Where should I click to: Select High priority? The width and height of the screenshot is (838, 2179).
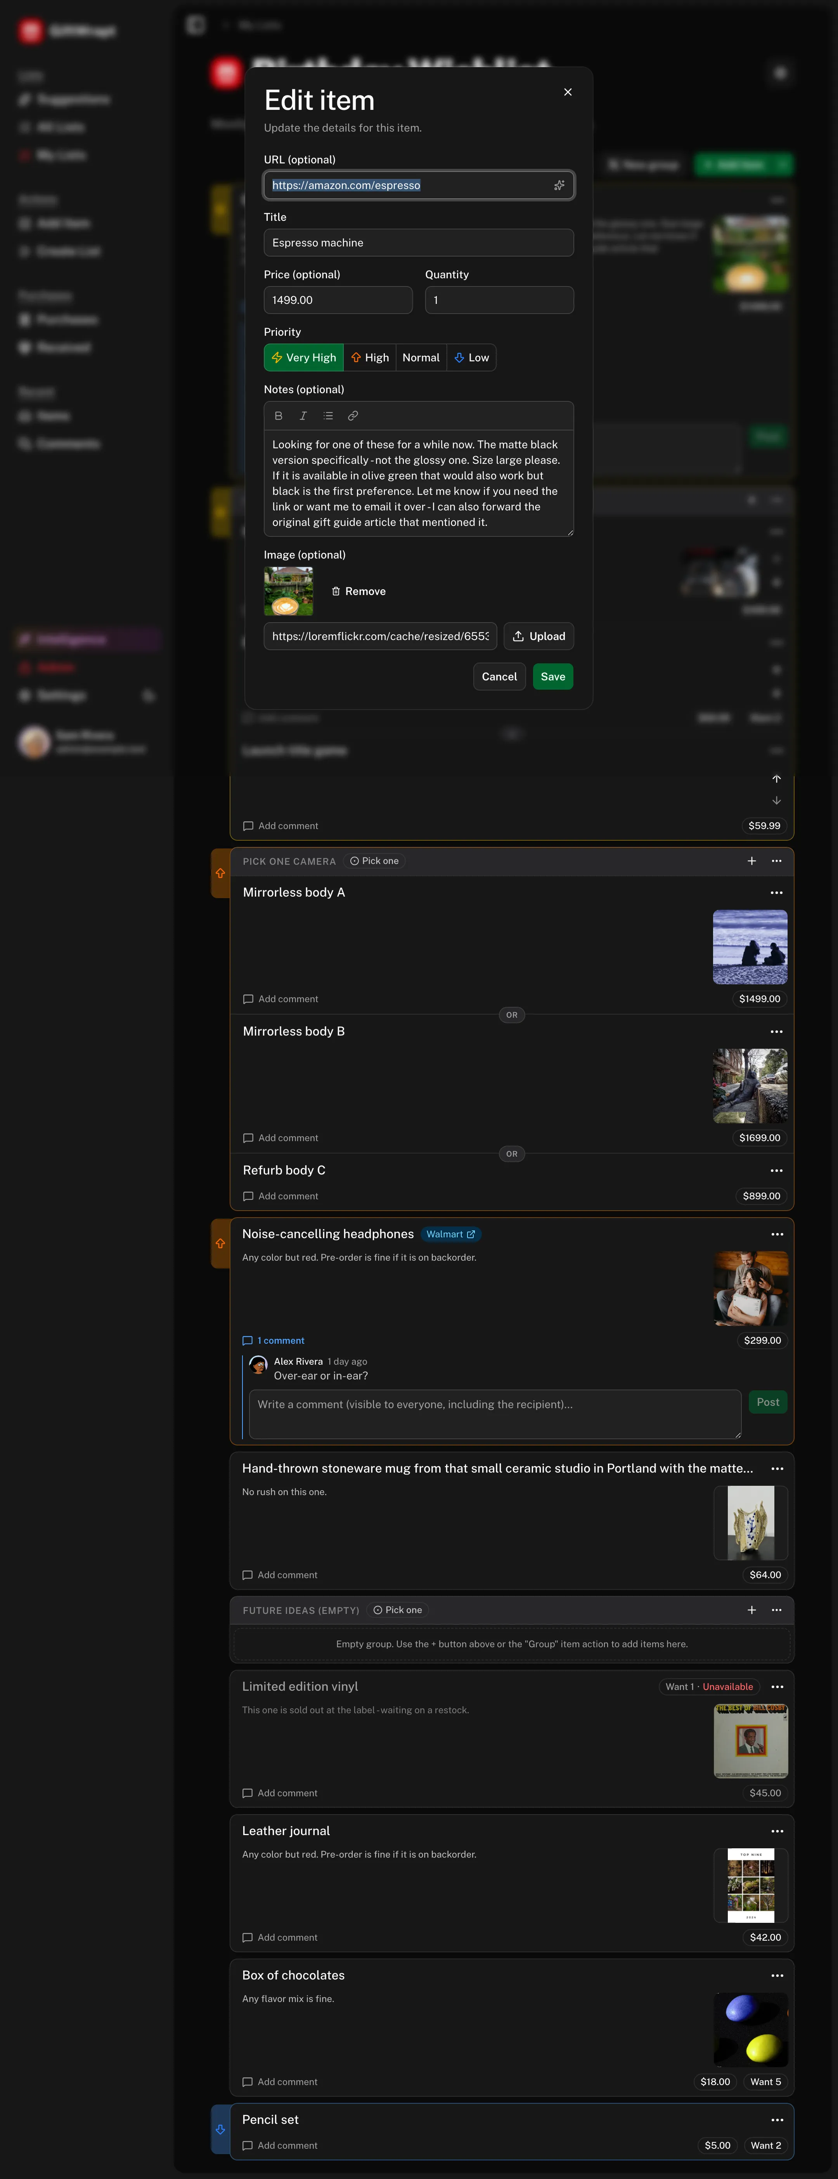[x=369, y=358]
